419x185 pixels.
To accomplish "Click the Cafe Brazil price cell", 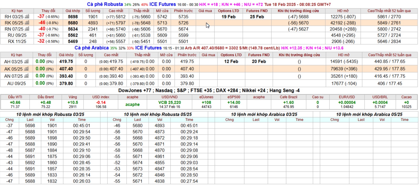I will pyautogui.click(x=288, y=104).
